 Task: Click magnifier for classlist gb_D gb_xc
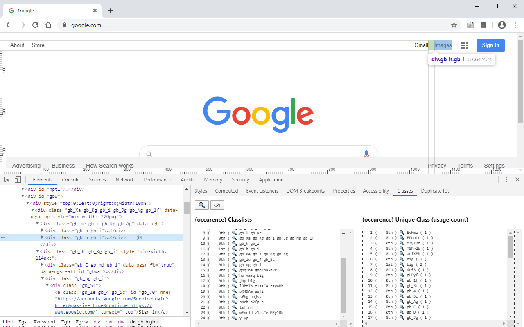point(235,233)
